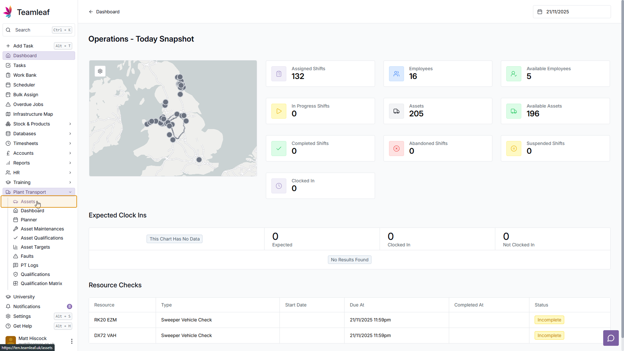Open the chat support bubble icon

(611, 338)
